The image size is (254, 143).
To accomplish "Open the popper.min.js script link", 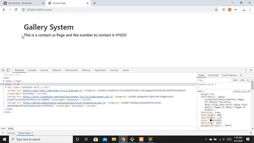I will pyautogui.click(x=68, y=97).
